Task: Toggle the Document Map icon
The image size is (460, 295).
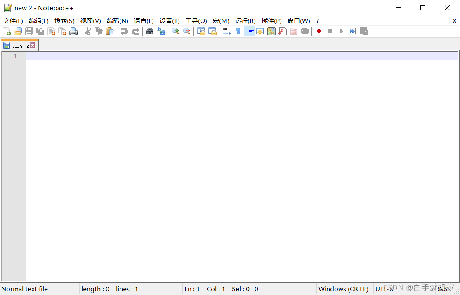Action: [271, 31]
